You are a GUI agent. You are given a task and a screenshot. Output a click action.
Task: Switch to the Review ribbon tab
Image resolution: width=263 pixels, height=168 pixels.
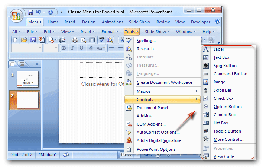(163, 22)
